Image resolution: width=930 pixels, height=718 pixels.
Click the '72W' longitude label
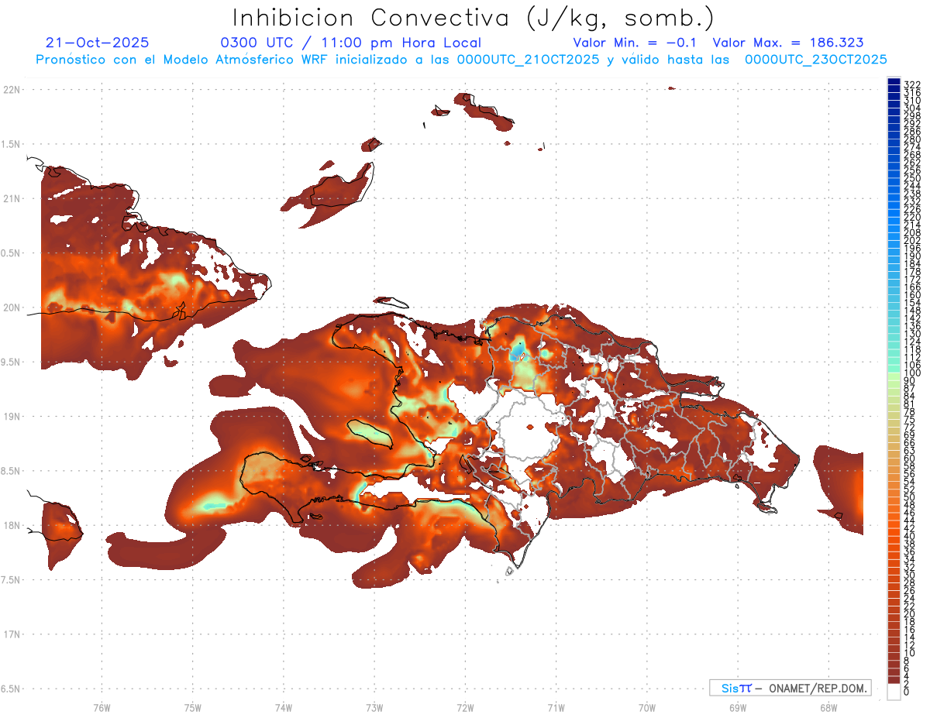pyautogui.click(x=465, y=708)
